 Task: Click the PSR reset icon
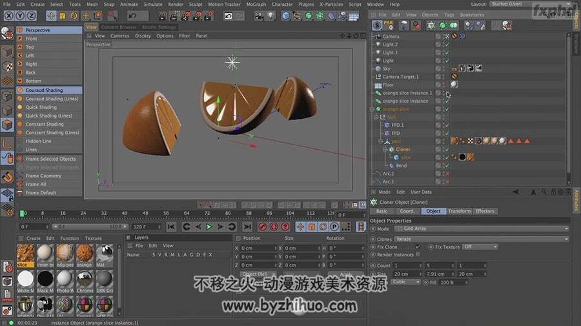click(388, 25)
